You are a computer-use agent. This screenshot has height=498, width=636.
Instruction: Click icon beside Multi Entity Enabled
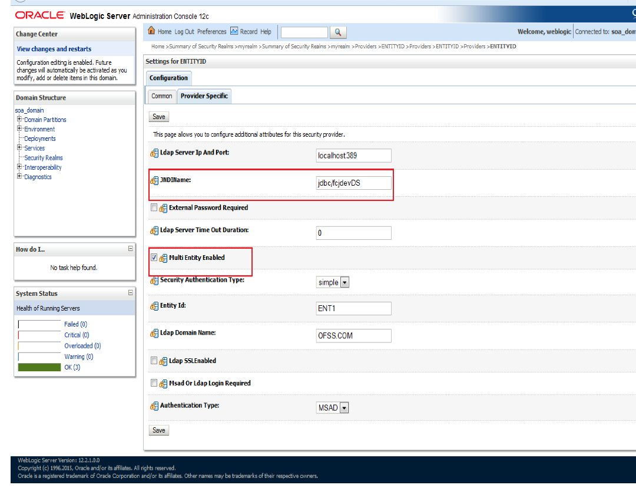(x=163, y=258)
